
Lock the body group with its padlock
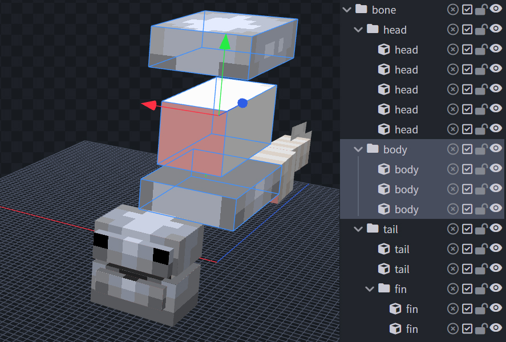(x=481, y=149)
